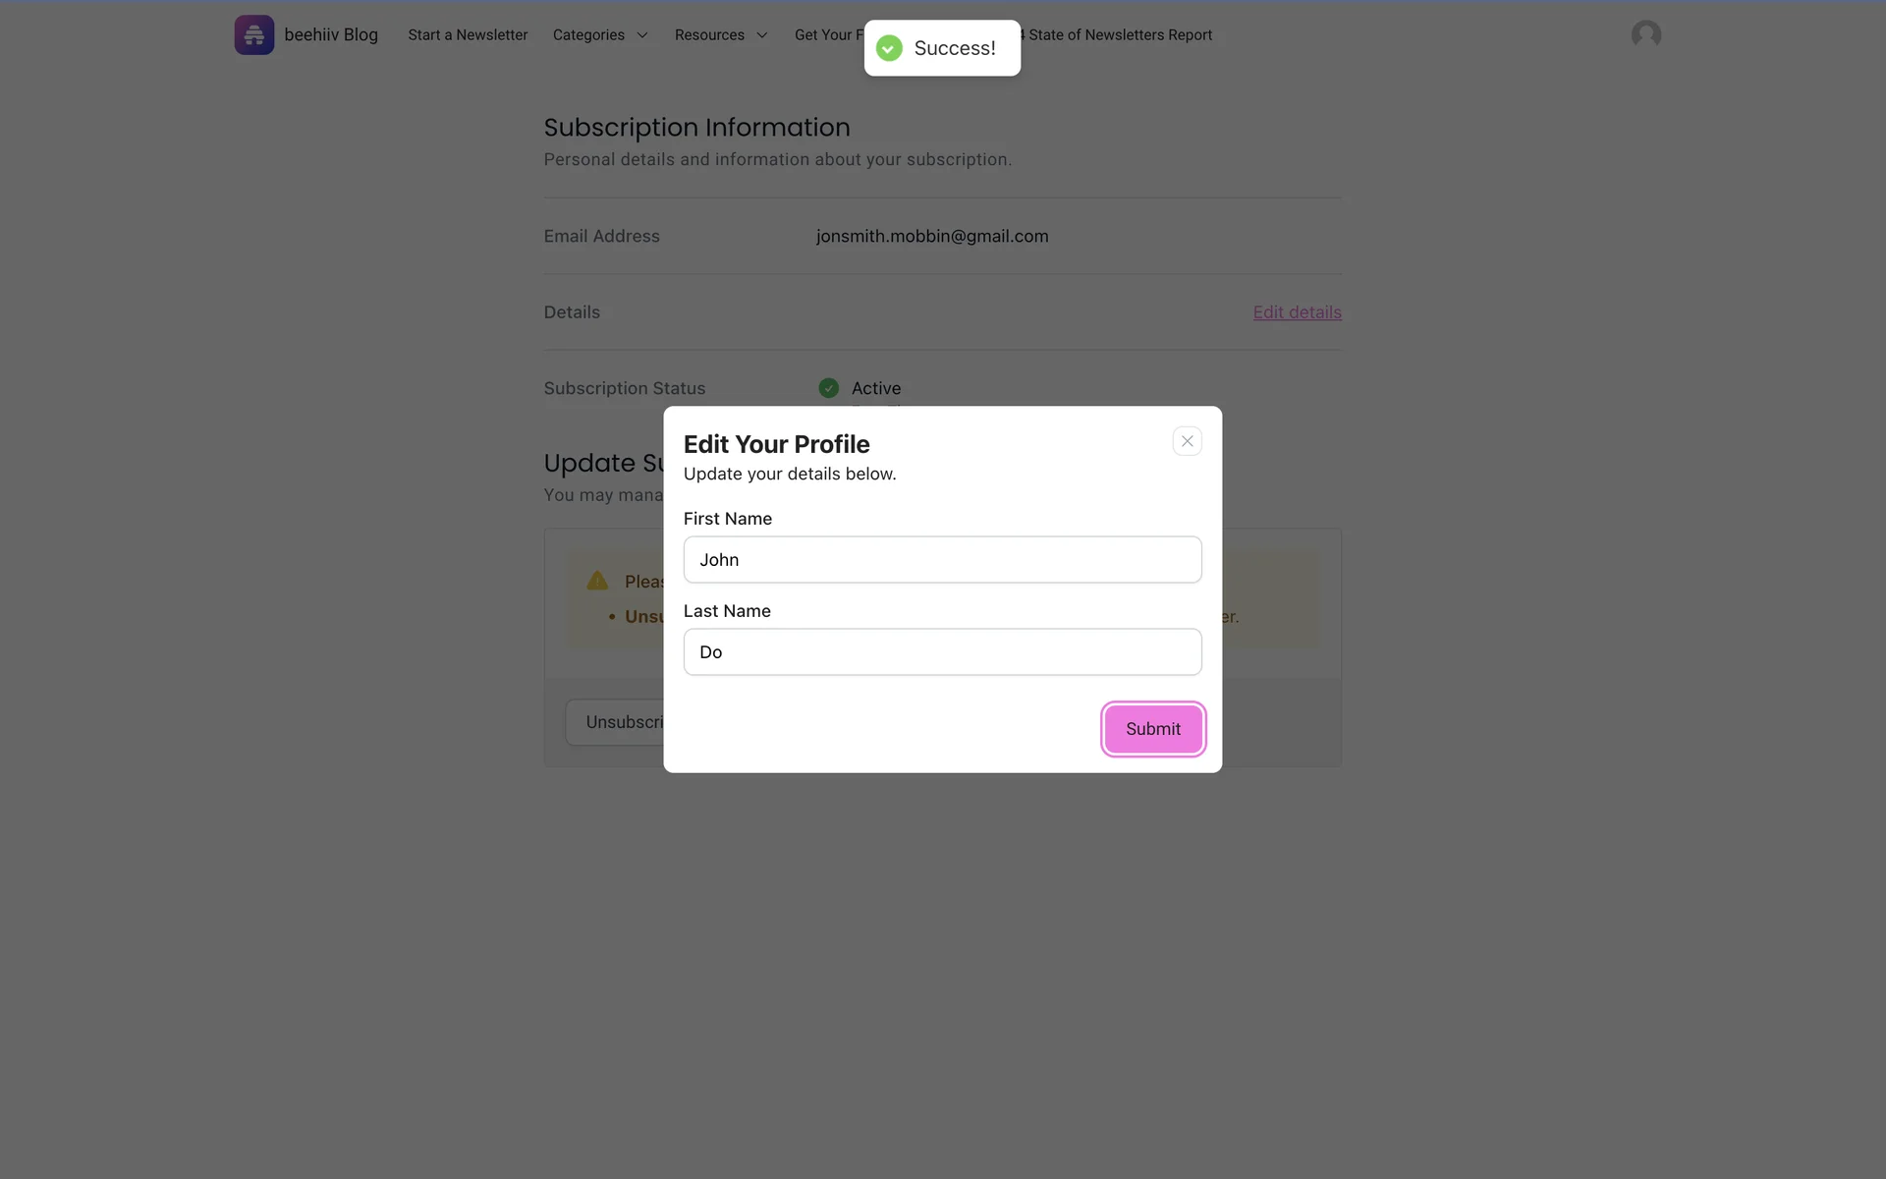1886x1179 pixels.
Task: Click the yellow warning triangle icon
Action: (x=597, y=581)
